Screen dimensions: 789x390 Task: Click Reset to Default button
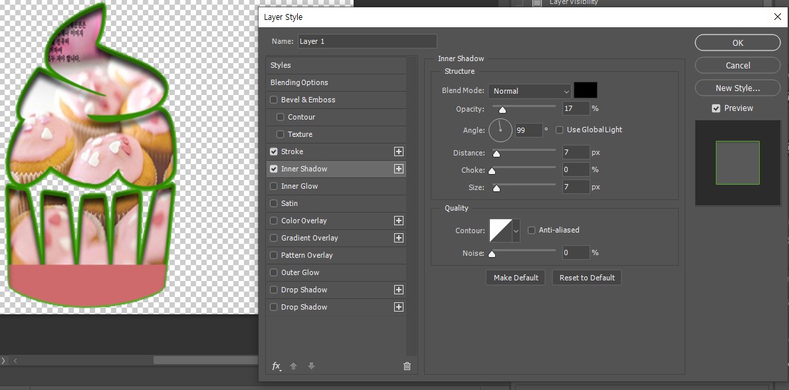(x=587, y=278)
